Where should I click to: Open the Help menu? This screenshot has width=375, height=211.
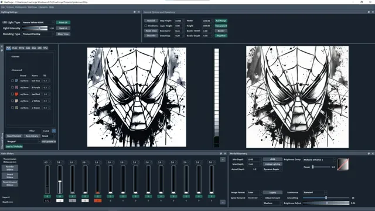point(52,7)
